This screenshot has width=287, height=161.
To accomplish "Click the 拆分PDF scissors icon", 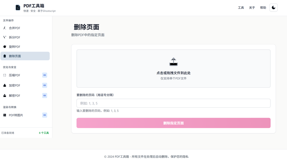I will tap(5, 37).
